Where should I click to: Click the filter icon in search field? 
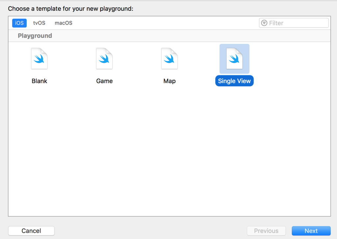pyautogui.click(x=264, y=23)
